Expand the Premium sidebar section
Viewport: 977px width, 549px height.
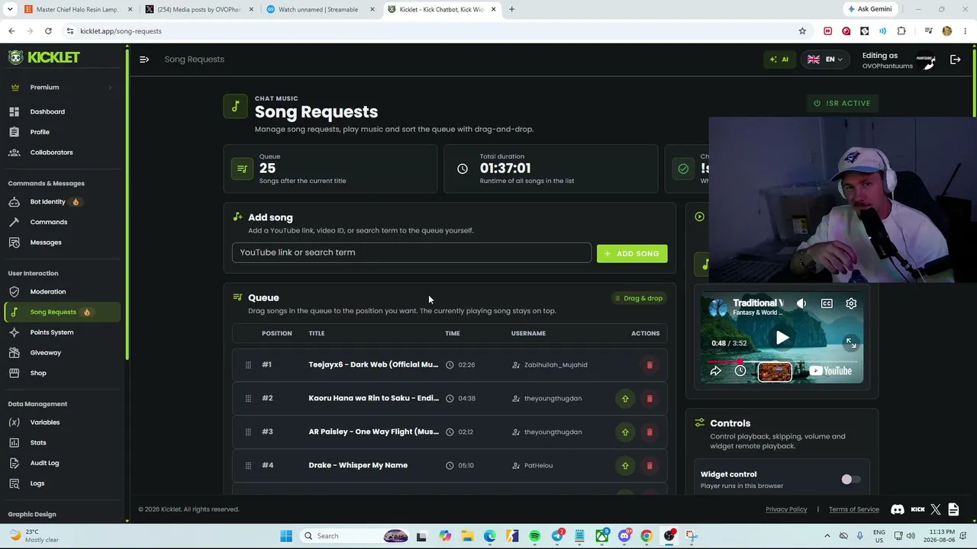click(x=61, y=87)
